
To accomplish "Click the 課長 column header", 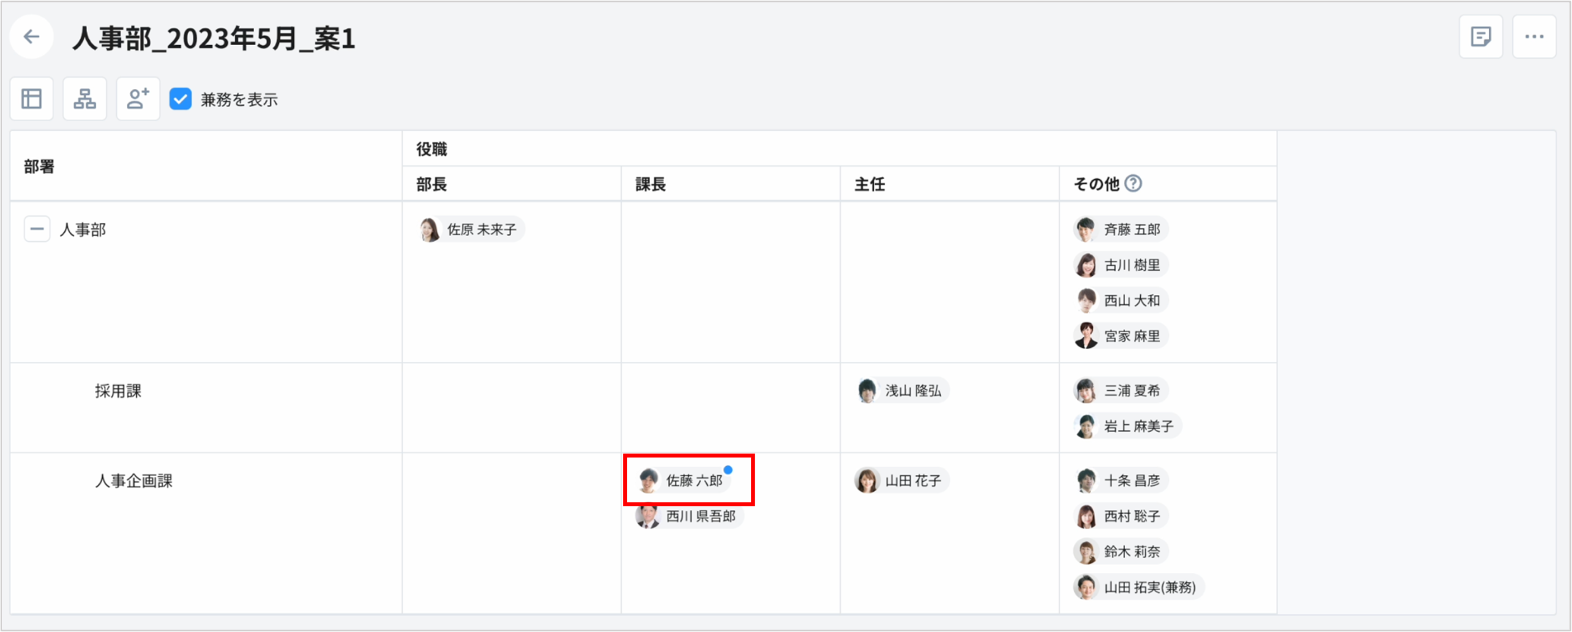I will pos(650,184).
